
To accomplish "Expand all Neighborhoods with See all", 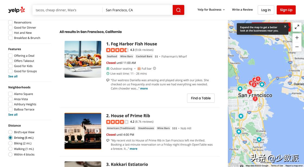I will tap(13, 115).
